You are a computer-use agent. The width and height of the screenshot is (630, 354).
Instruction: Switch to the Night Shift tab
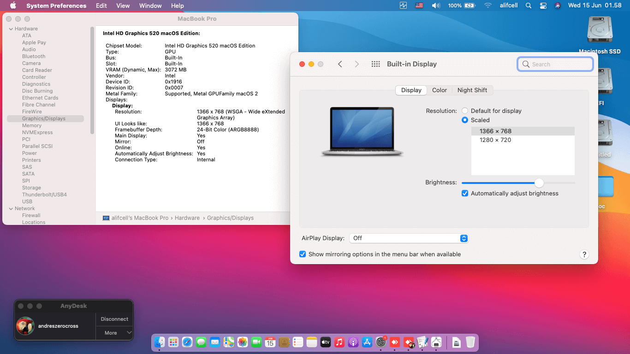point(472,90)
